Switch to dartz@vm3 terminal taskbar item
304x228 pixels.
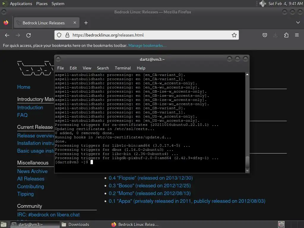(34, 224)
